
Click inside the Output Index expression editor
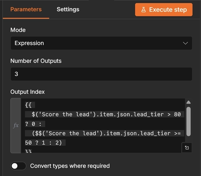[103, 125]
